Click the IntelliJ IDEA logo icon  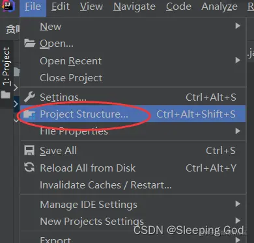pos(7,5)
